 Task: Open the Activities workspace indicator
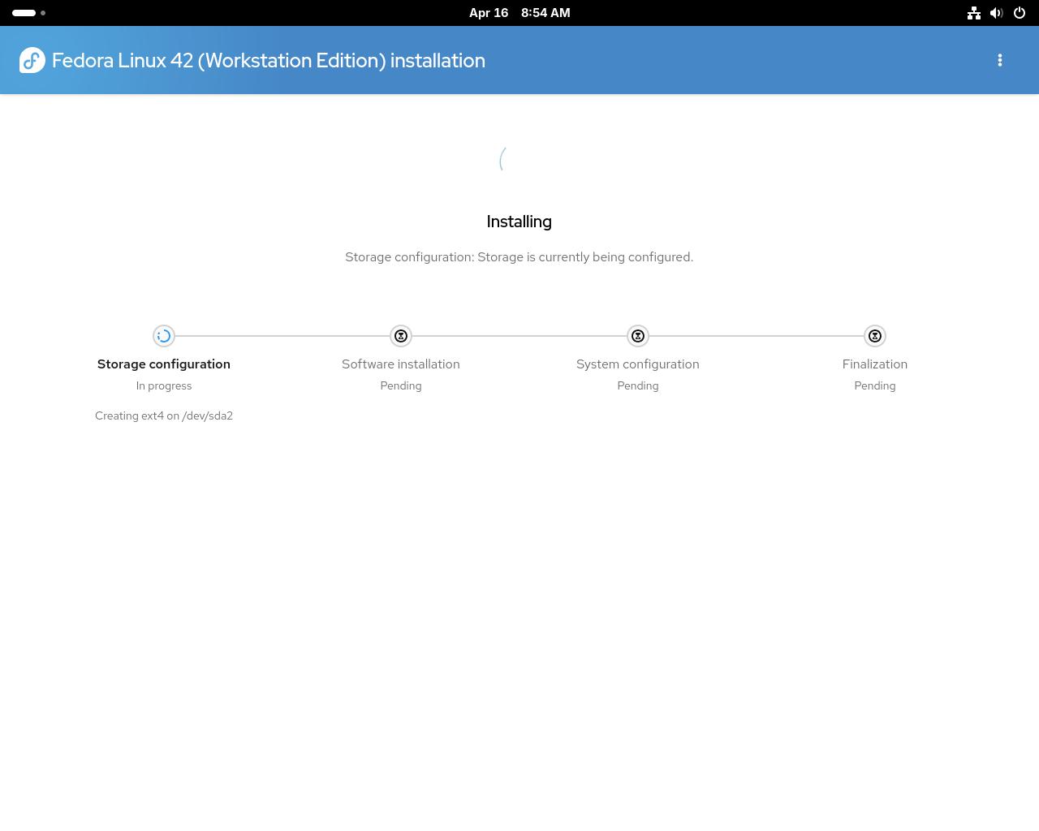pyautogui.click(x=29, y=13)
